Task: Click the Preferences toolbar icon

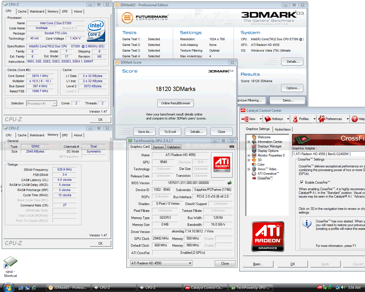Action: [321, 119]
